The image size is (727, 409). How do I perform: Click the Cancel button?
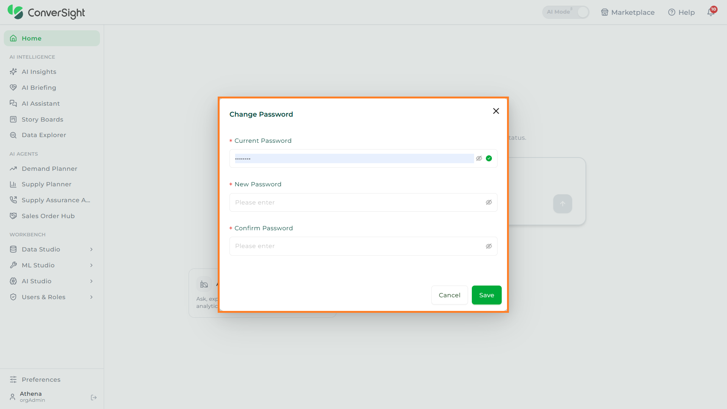click(449, 295)
